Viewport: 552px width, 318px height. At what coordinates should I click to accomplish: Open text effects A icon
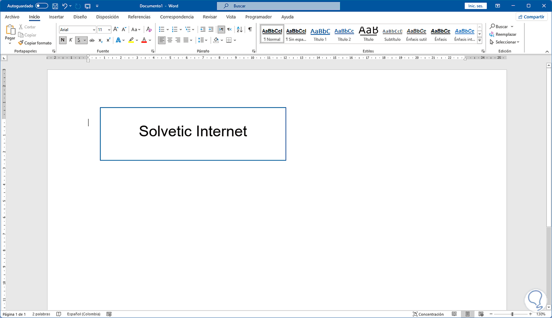[118, 40]
